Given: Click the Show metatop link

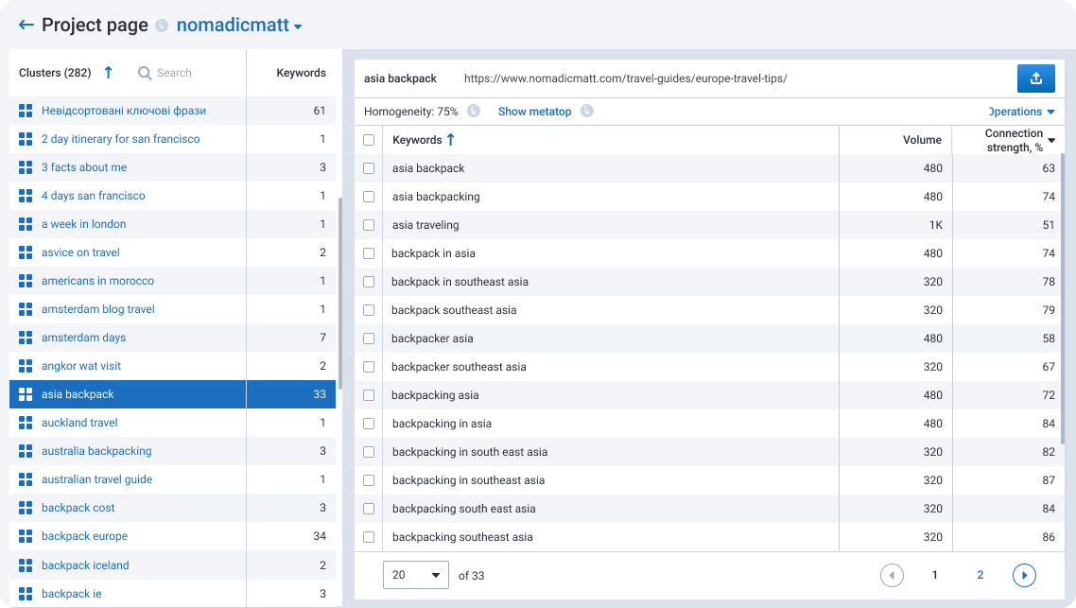Looking at the screenshot, I should [534, 112].
